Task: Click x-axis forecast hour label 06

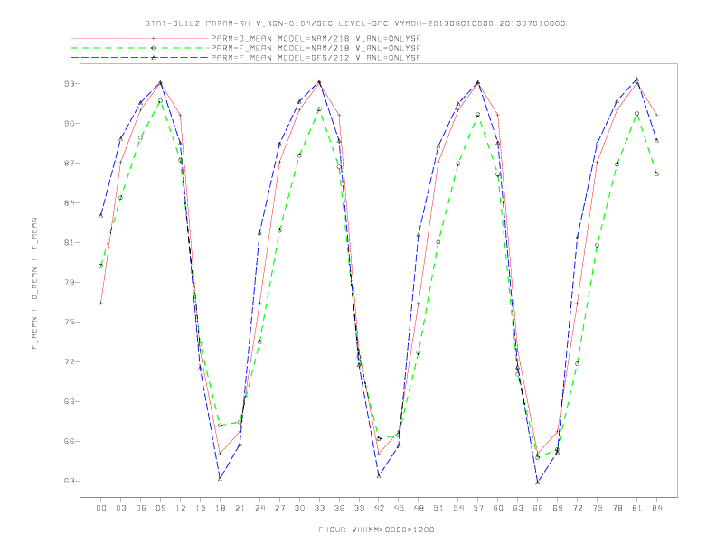Action: tap(141, 508)
